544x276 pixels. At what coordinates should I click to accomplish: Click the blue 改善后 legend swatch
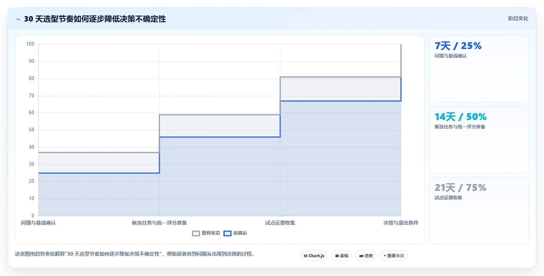tap(228, 233)
